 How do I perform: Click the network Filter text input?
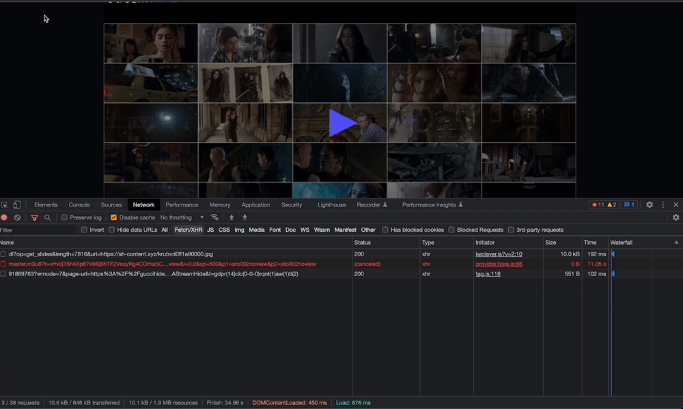38,230
